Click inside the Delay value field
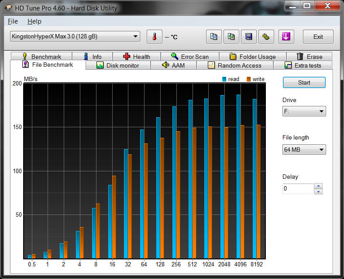344x279 pixels. 298,189
